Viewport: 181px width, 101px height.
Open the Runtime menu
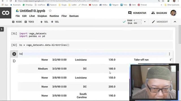54,16
